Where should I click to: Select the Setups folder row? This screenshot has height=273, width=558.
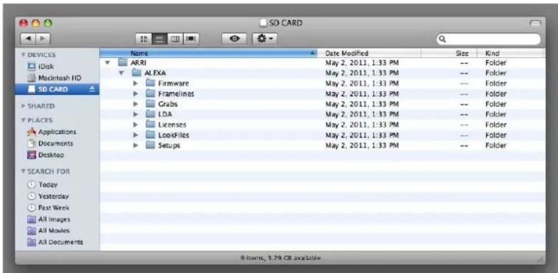pyautogui.click(x=322, y=145)
